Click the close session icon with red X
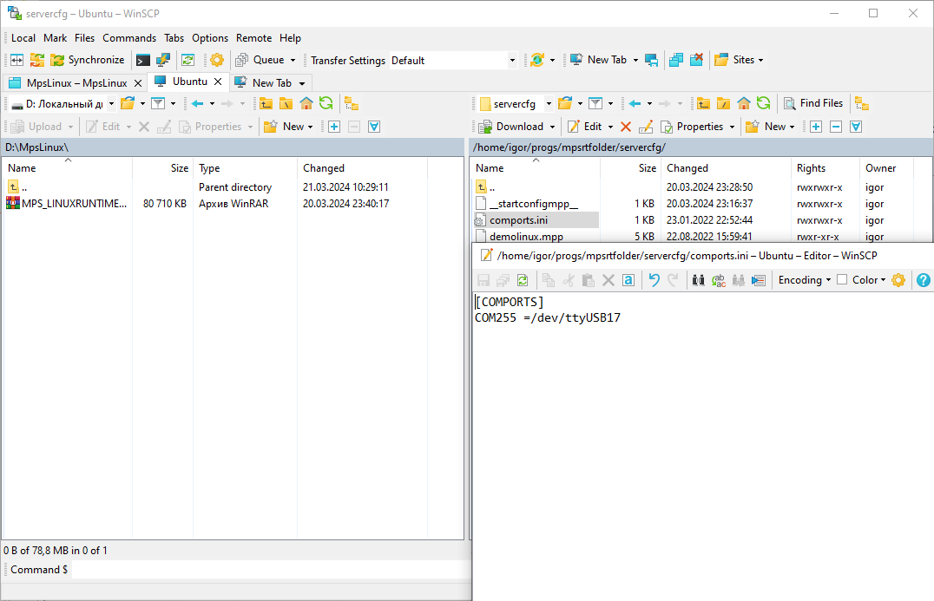Screen dimensions: 934x601 click(x=696, y=60)
